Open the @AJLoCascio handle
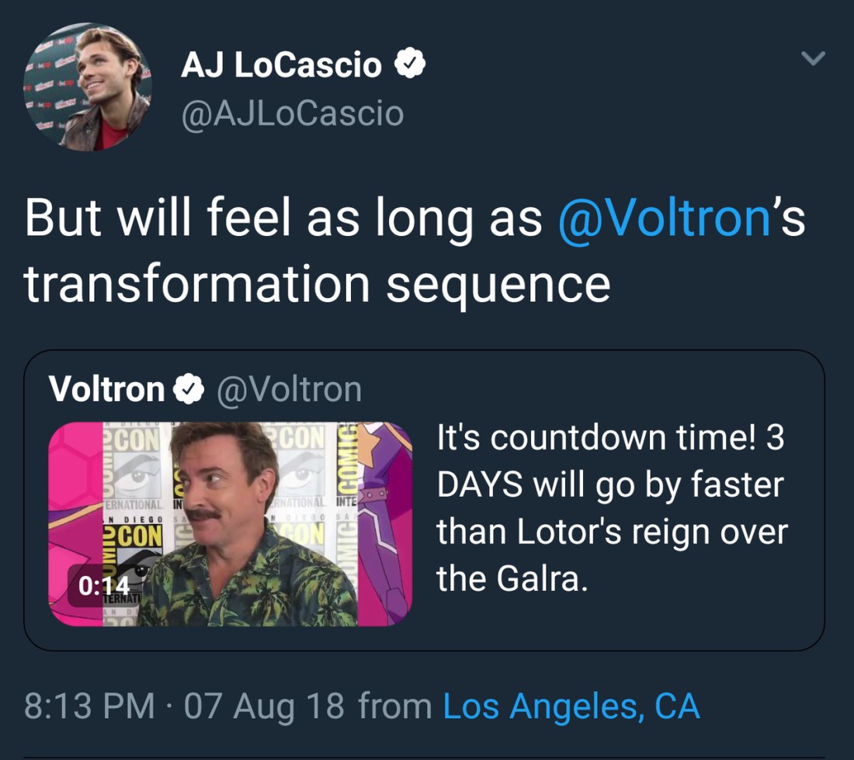 click(292, 114)
